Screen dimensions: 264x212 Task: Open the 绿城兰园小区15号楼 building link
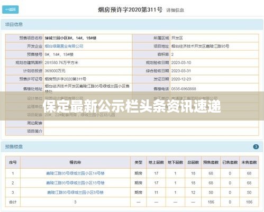(x=75, y=183)
